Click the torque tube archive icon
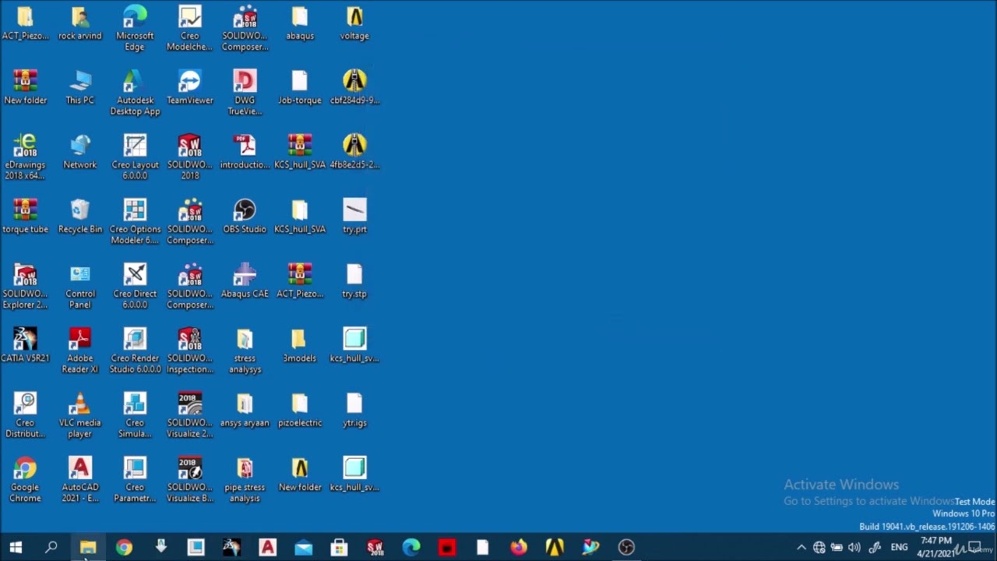997x561 pixels. coord(25,216)
